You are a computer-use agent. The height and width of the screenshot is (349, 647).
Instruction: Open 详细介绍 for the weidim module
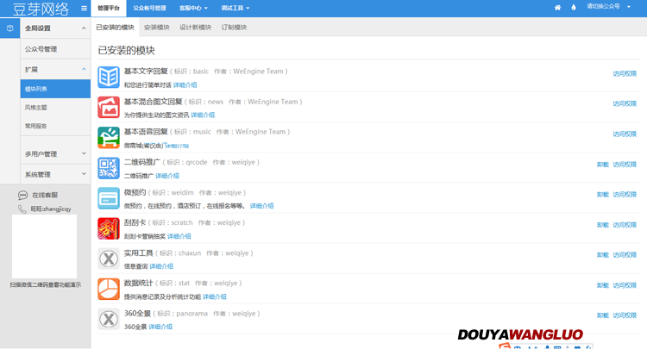click(261, 206)
